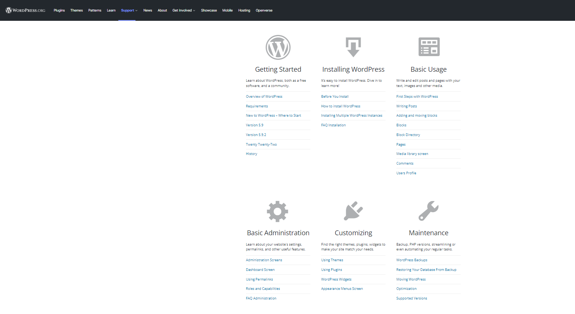Open Installing Multiple WordPress Instances link

point(352,116)
